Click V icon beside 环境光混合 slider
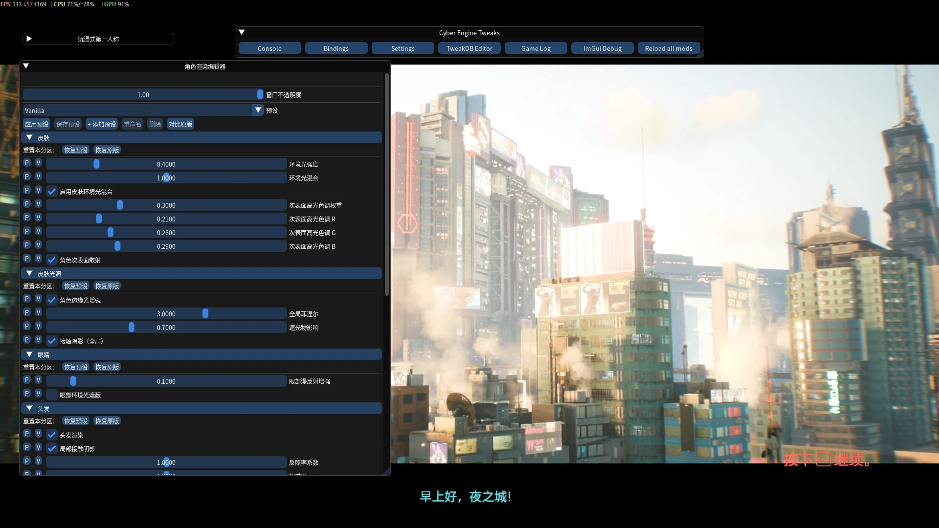This screenshot has width=939, height=528. pyautogui.click(x=38, y=176)
